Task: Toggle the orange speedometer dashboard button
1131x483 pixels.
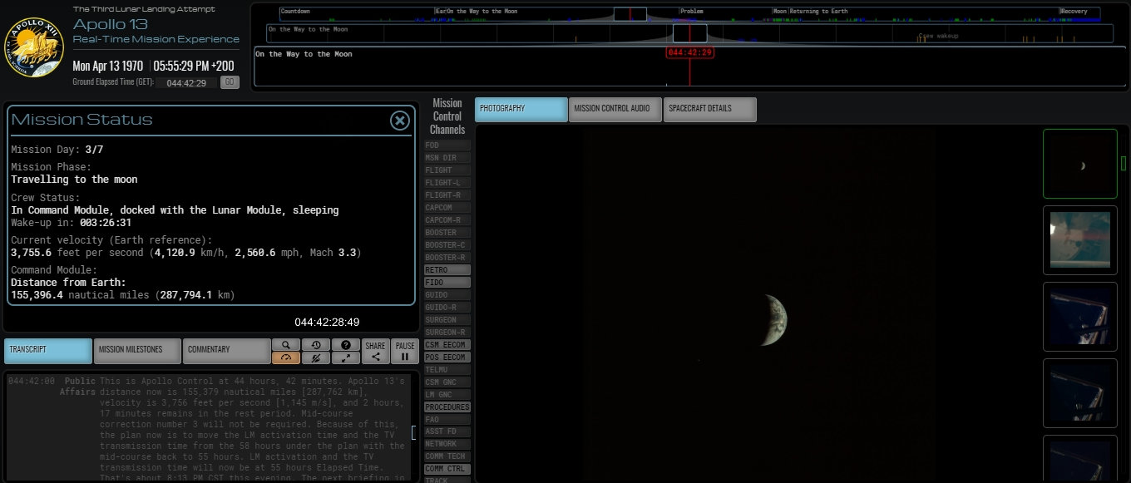Action: pos(285,357)
